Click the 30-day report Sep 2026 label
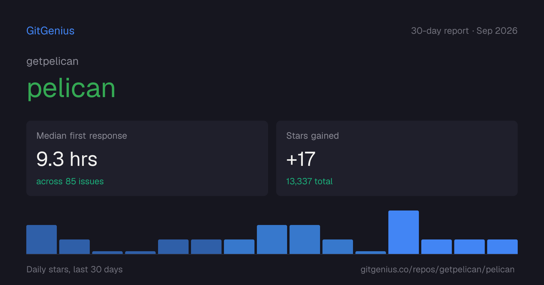Screen dimensions: 544x285 464,31
